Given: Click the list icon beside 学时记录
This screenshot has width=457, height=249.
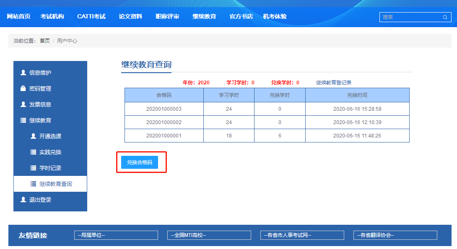Looking at the screenshot, I should [33, 168].
